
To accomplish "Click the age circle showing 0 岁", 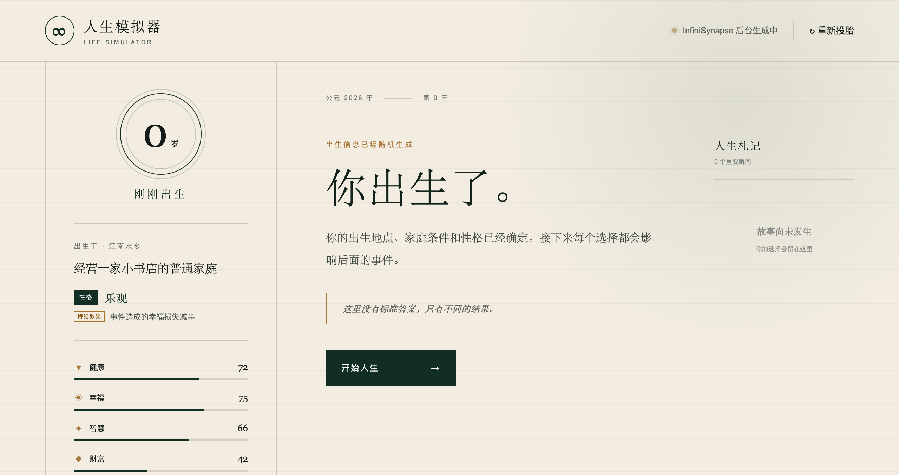I will coord(161,134).
